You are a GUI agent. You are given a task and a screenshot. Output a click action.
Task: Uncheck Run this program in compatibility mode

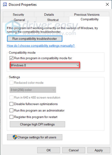coord(11,58)
